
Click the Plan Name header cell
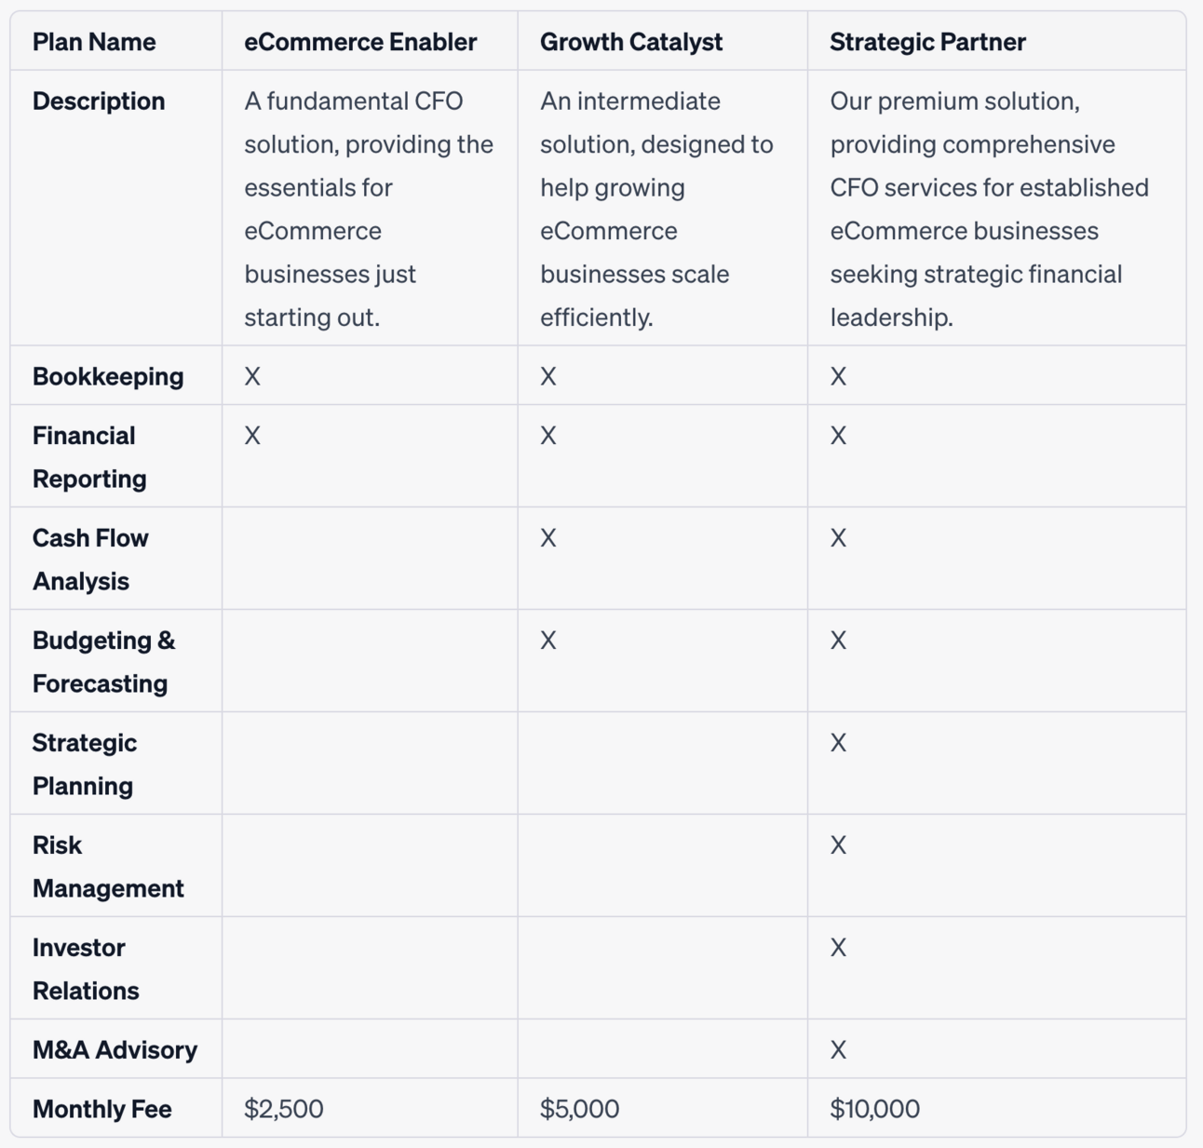tap(94, 42)
